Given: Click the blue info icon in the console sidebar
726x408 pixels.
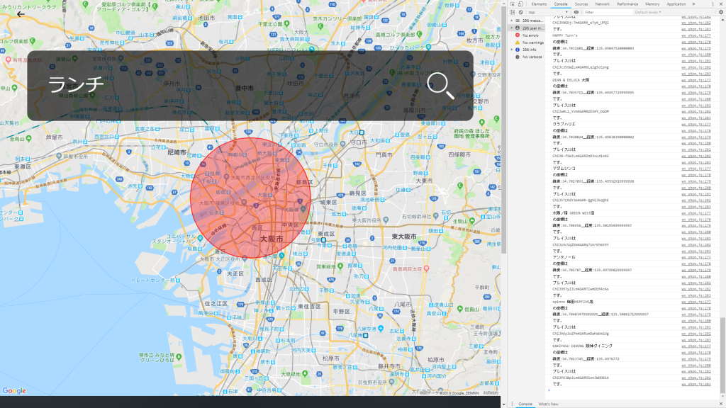Looking at the screenshot, I should click(x=518, y=50).
